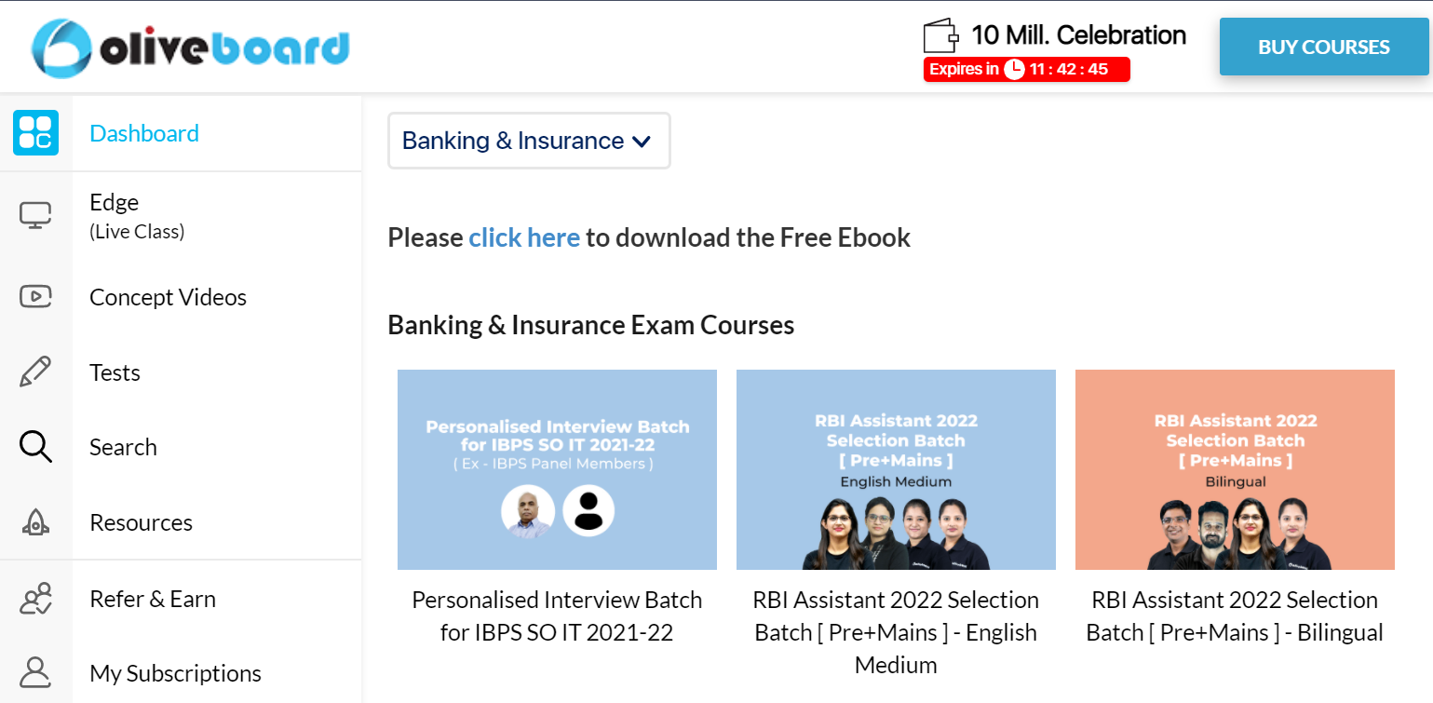Click the BUY COURSES button
Image resolution: width=1433 pixels, height=703 pixels.
coord(1323,47)
